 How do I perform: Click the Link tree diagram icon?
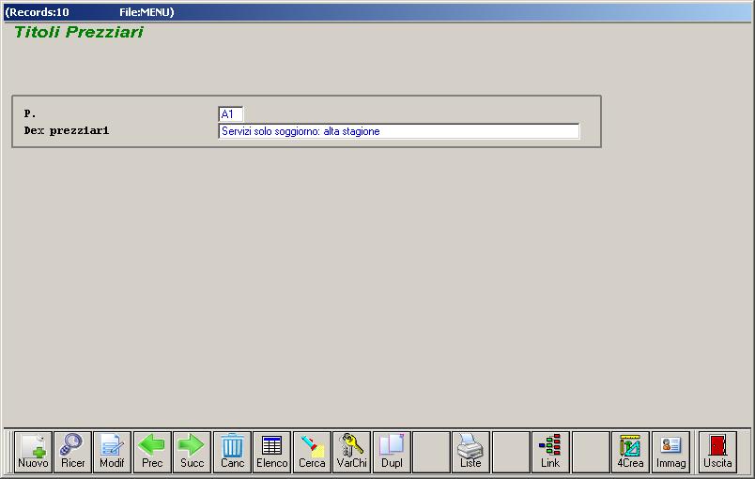[550, 452]
